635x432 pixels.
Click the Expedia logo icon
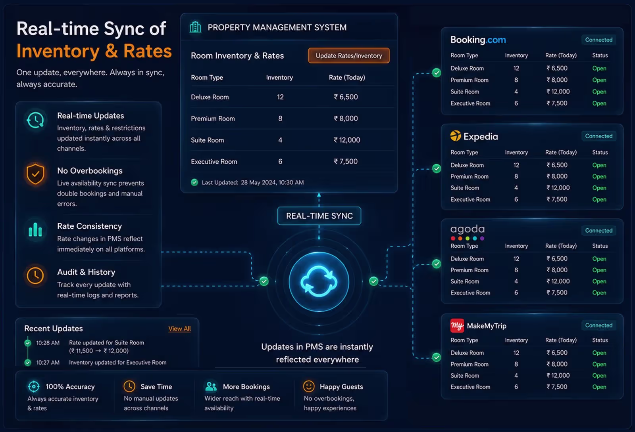tap(456, 136)
